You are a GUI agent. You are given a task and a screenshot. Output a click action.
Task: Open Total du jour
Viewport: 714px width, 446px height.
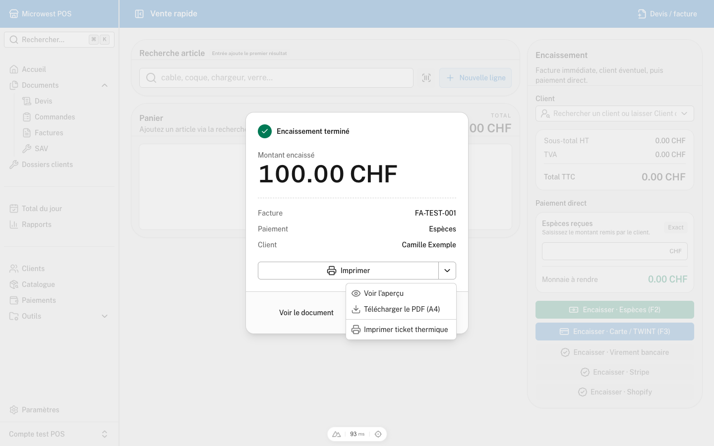tap(59, 209)
